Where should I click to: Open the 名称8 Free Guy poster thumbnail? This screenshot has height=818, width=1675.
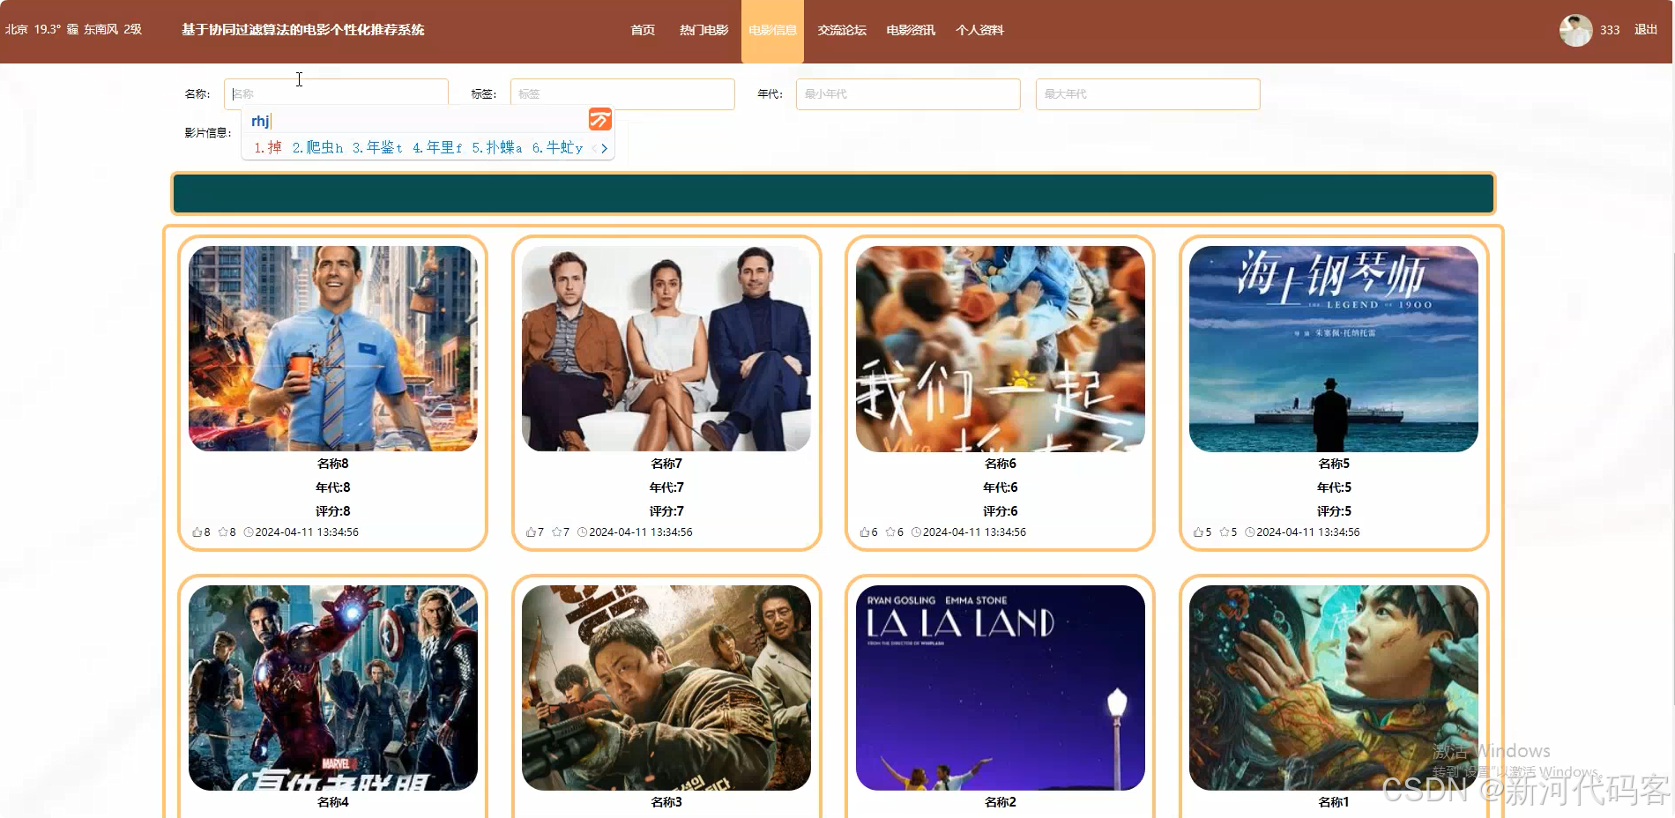pyautogui.click(x=333, y=349)
